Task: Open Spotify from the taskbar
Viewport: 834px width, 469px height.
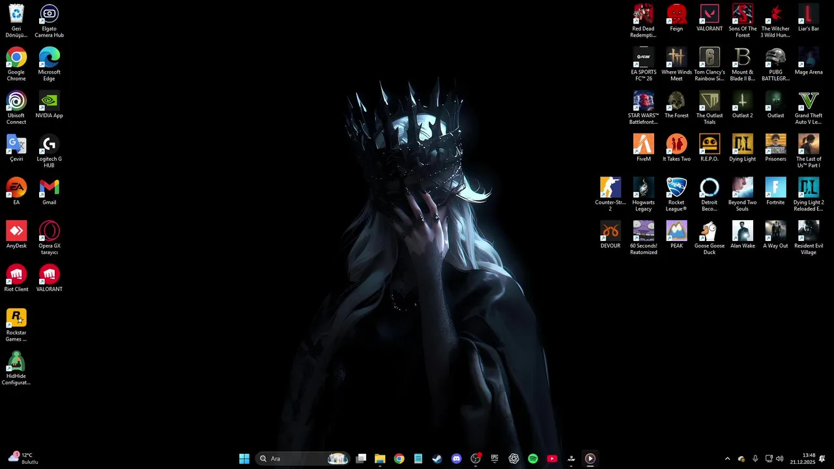Action: [533, 459]
